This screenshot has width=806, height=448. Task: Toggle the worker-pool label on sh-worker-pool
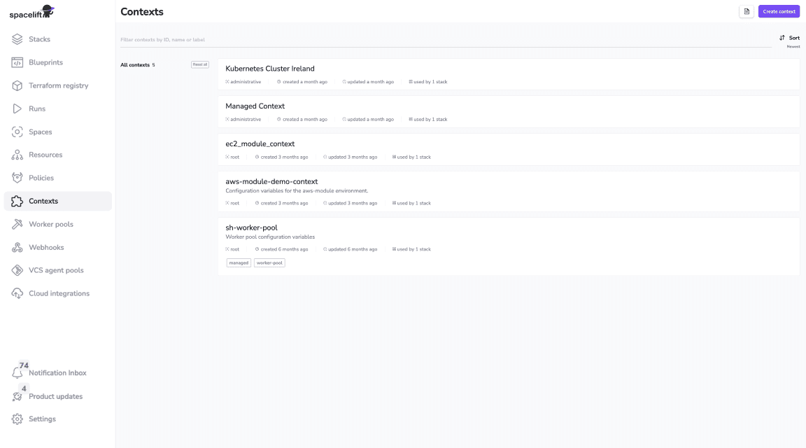(269, 262)
